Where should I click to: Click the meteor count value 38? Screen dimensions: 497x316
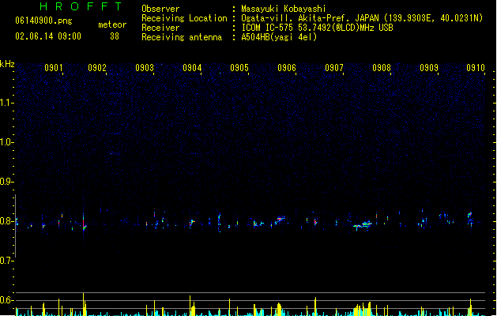(115, 36)
